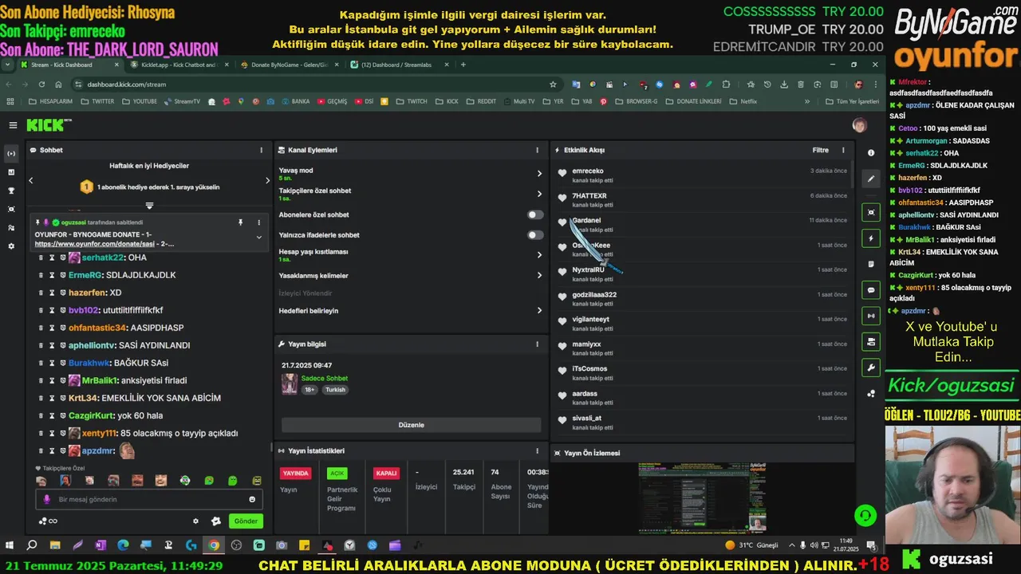Open the YOUTUBE bookmark folder
Screen dimensions: 1021x574
coord(139,101)
